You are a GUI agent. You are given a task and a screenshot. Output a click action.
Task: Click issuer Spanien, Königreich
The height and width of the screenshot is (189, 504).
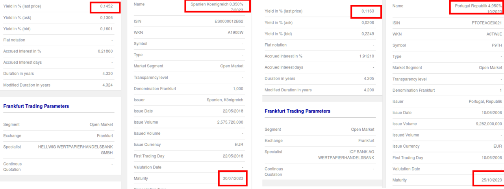pyautogui.click(x=225, y=100)
